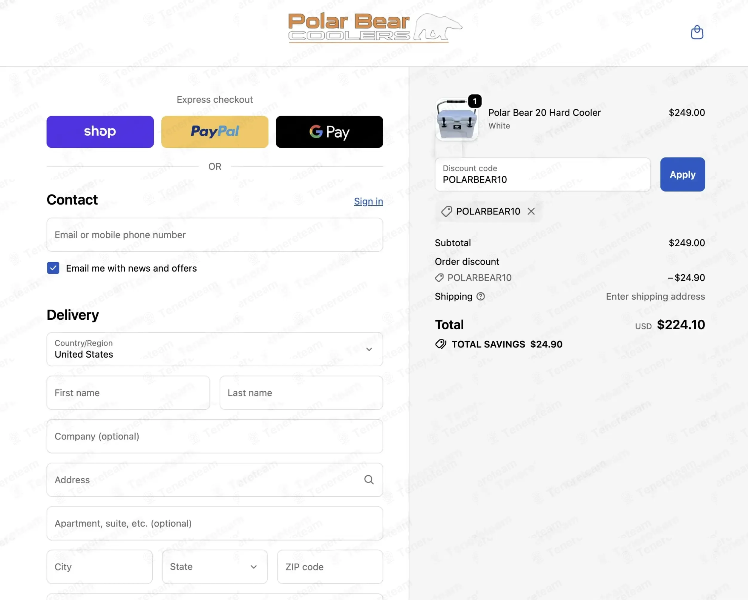Open the shopping bag cart icon
Viewport: 748px width, 600px height.
[697, 32]
